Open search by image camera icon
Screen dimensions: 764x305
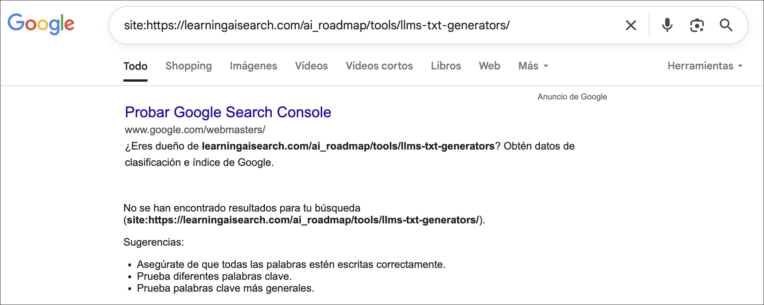pyautogui.click(x=697, y=25)
